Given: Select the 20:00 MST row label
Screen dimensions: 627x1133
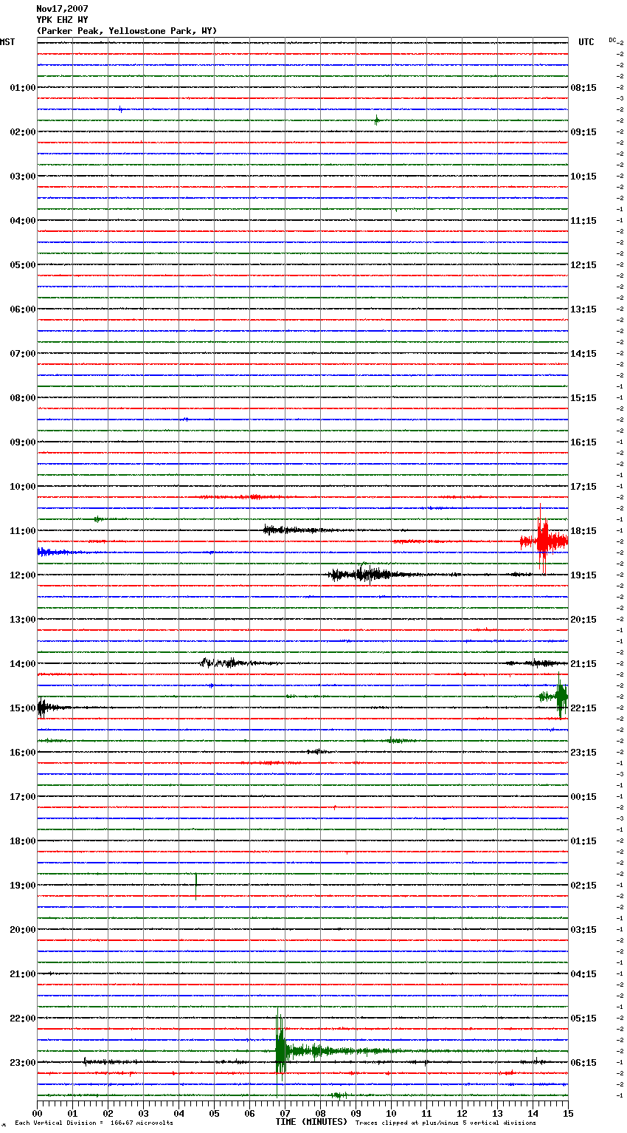Looking at the screenshot, I should tap(23, 930).
